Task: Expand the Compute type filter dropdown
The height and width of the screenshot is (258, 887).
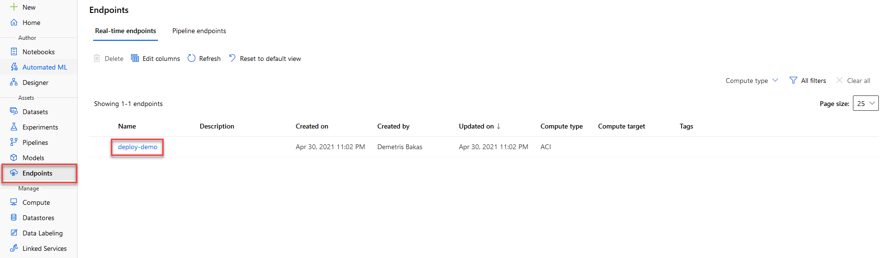Action: click(752, 81)
